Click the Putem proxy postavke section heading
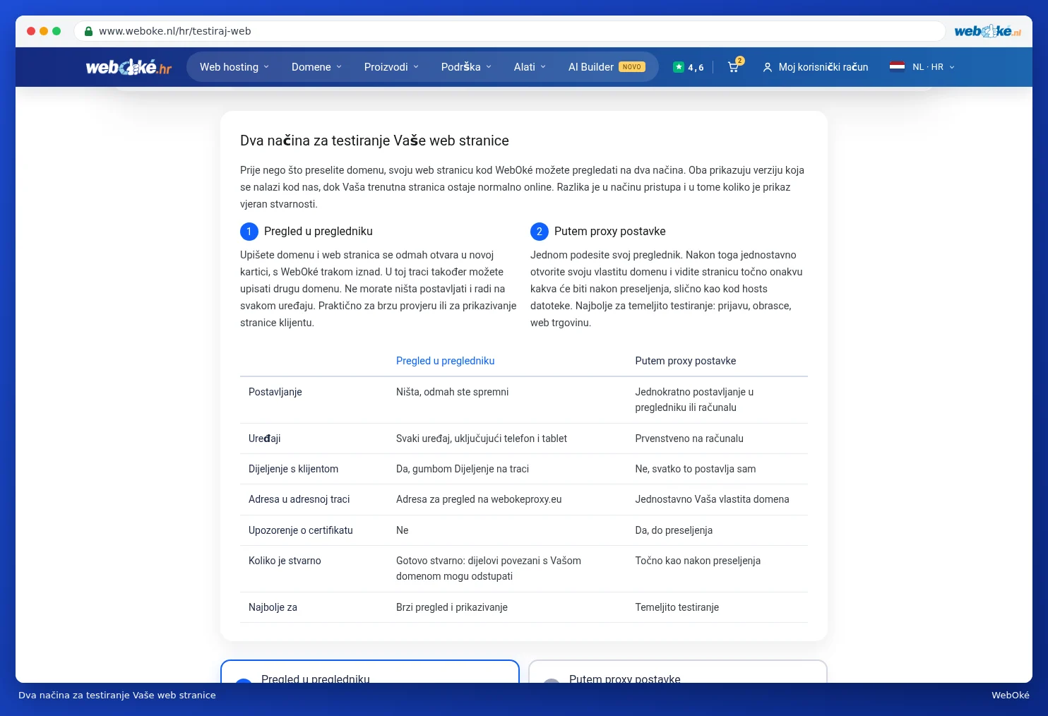The height and width of the screenshot is (716, 1048). click(609, 232)
